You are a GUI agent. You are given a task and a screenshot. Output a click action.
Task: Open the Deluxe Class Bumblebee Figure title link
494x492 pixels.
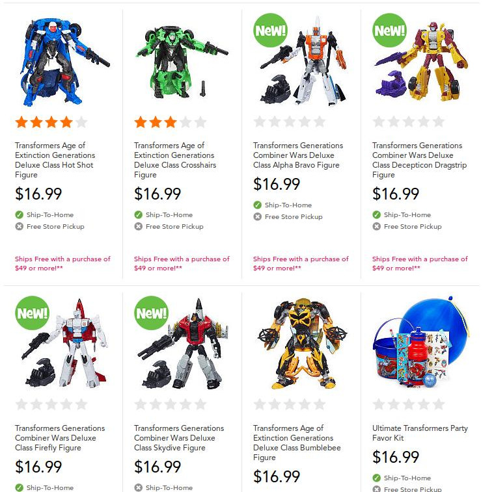(x=297, y=443)
